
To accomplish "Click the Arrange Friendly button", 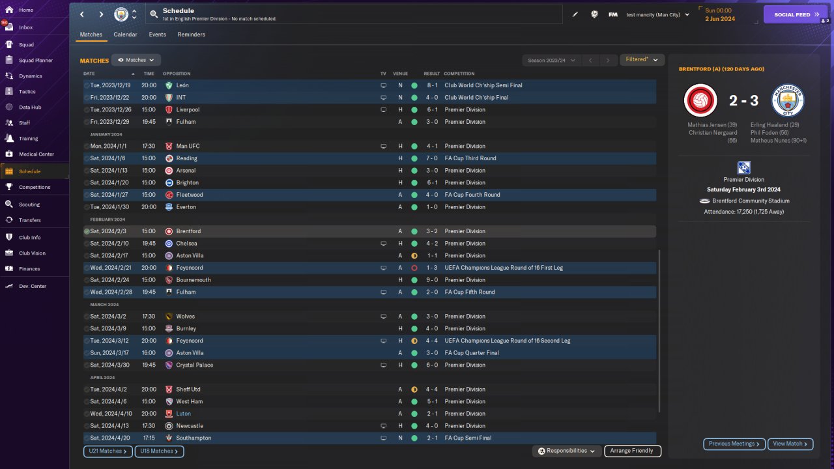I will tap(633, 451).
